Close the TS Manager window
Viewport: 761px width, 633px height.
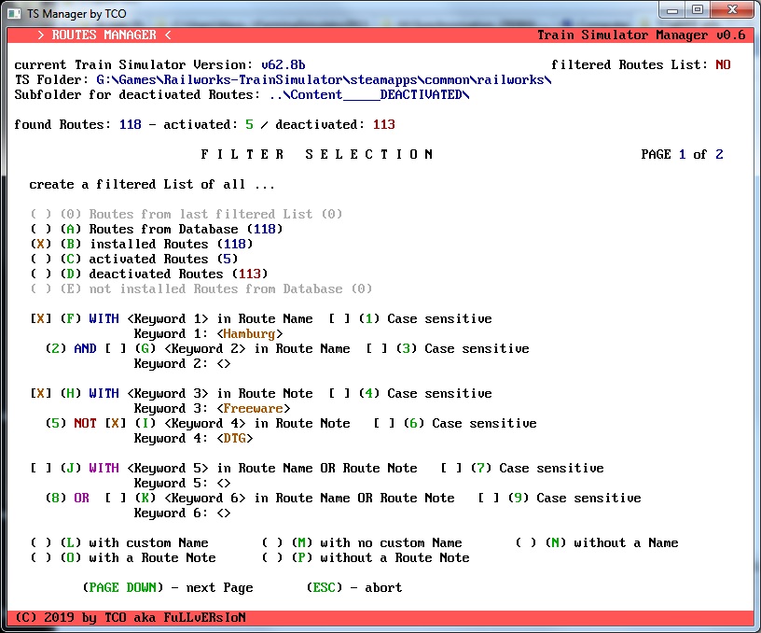point(732,9)
